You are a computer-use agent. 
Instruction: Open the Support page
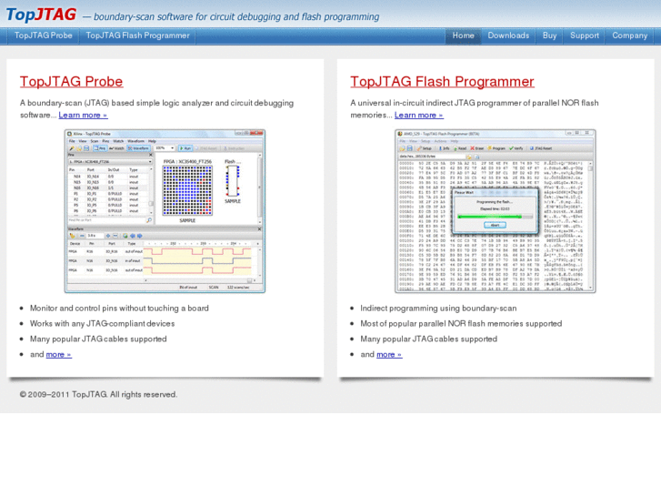pos(585,35)
